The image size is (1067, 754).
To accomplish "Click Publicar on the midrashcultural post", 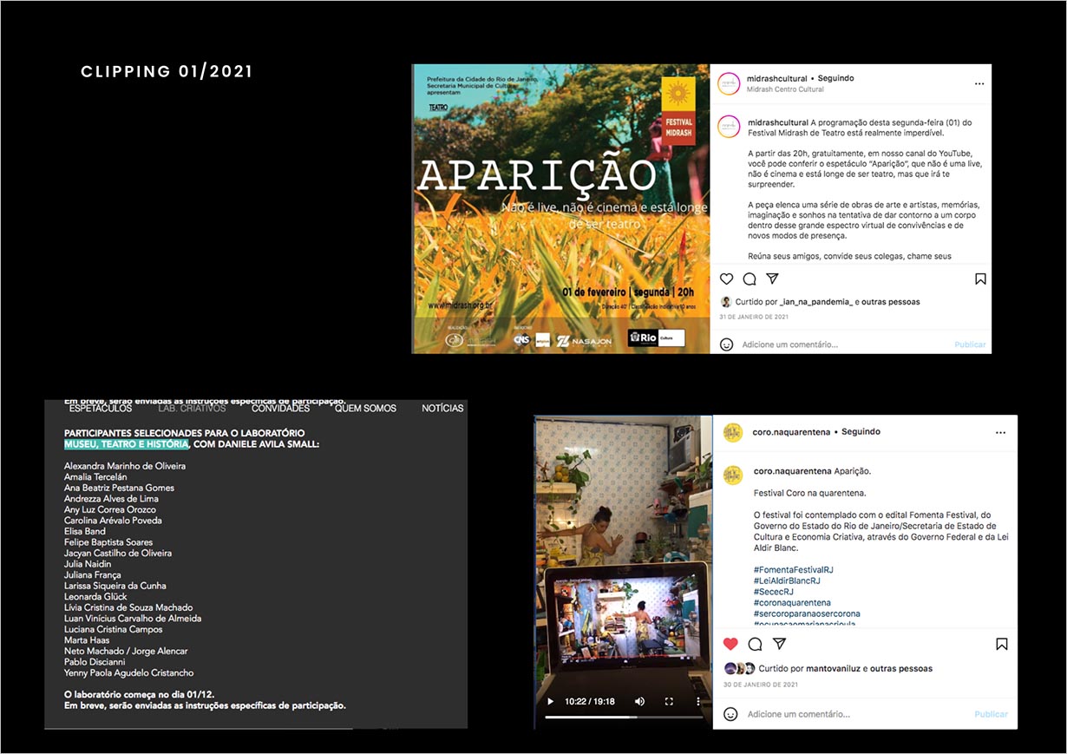I will (x=970, y=344).
